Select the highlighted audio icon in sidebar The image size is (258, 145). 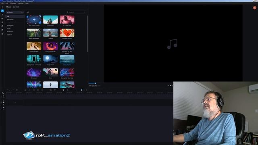click(2, 11)
